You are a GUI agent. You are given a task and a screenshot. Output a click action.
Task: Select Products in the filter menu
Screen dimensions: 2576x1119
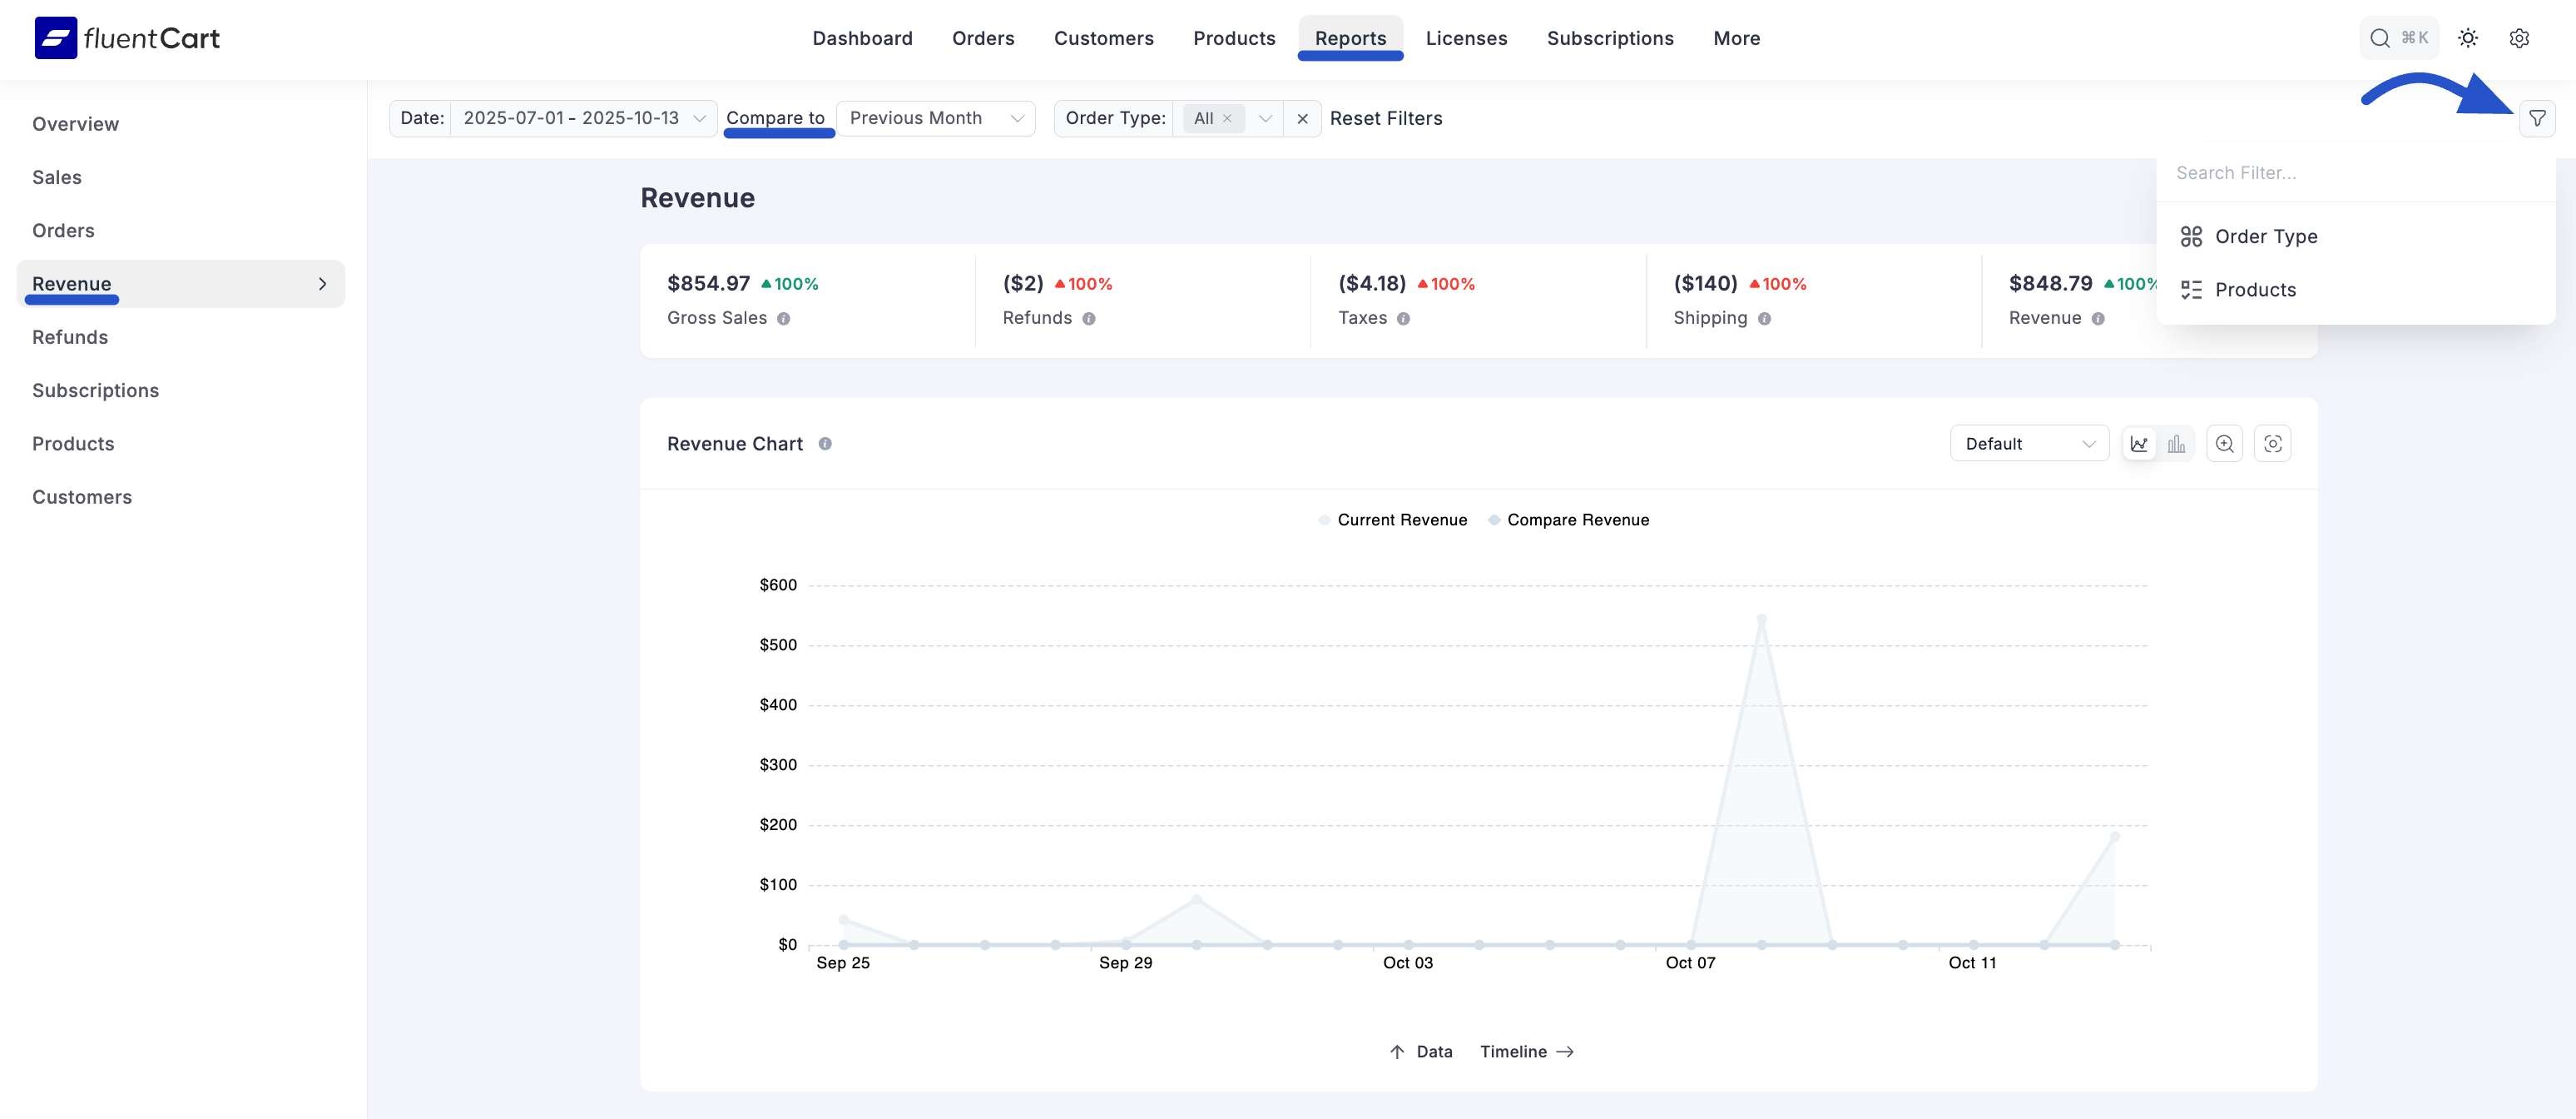click(2255, 289)
